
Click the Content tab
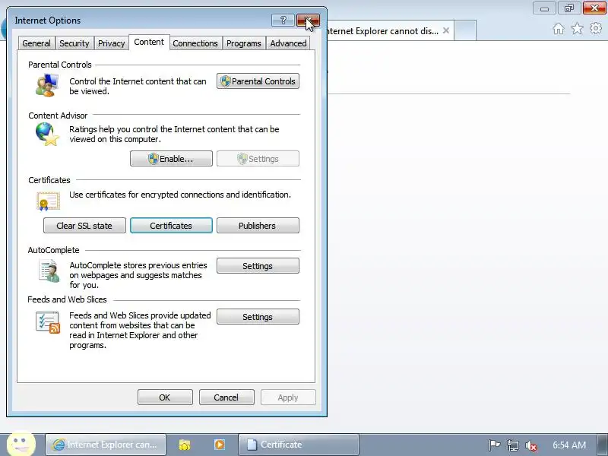(x=149, y=42)
